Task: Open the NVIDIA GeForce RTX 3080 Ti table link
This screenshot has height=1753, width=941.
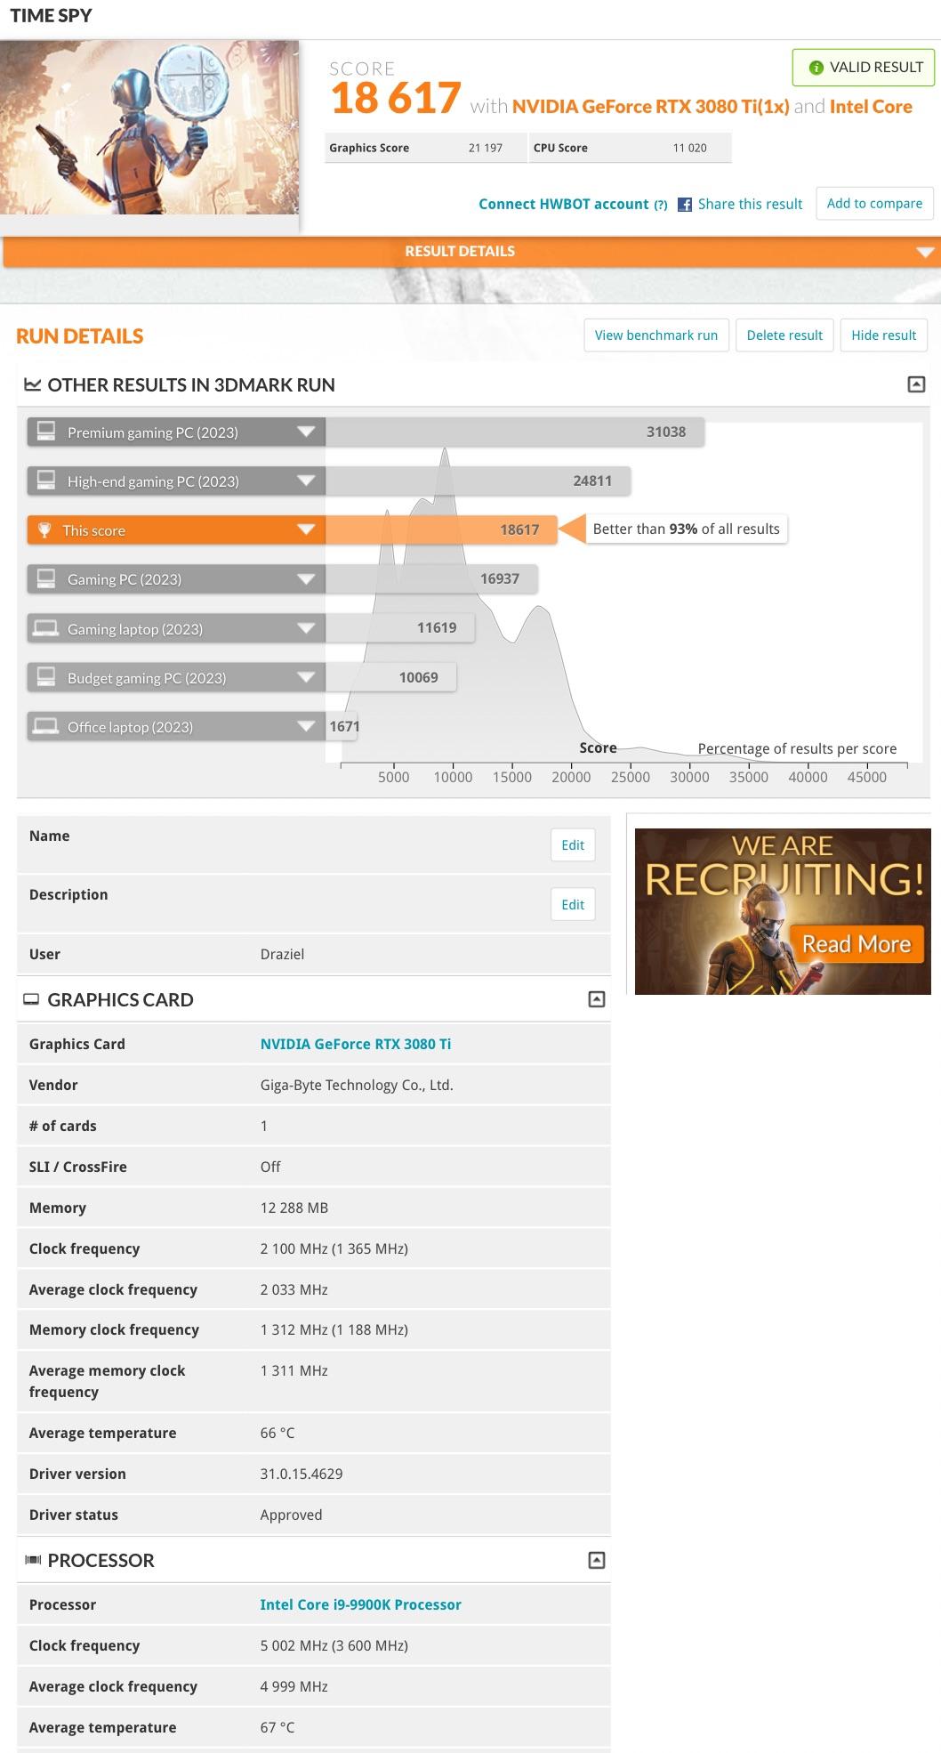Action: click(356, 1044)
